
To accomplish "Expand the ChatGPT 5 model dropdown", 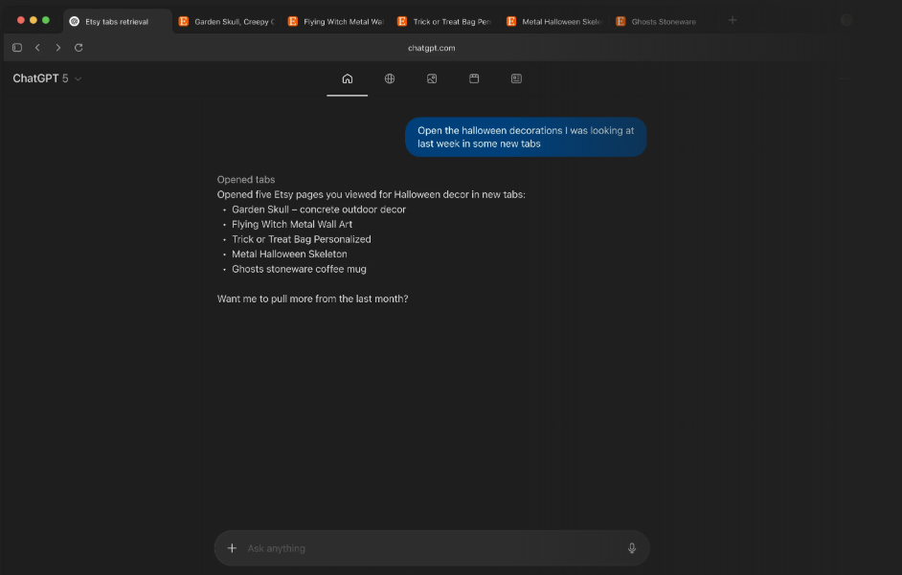I will [x=47, y=78].
